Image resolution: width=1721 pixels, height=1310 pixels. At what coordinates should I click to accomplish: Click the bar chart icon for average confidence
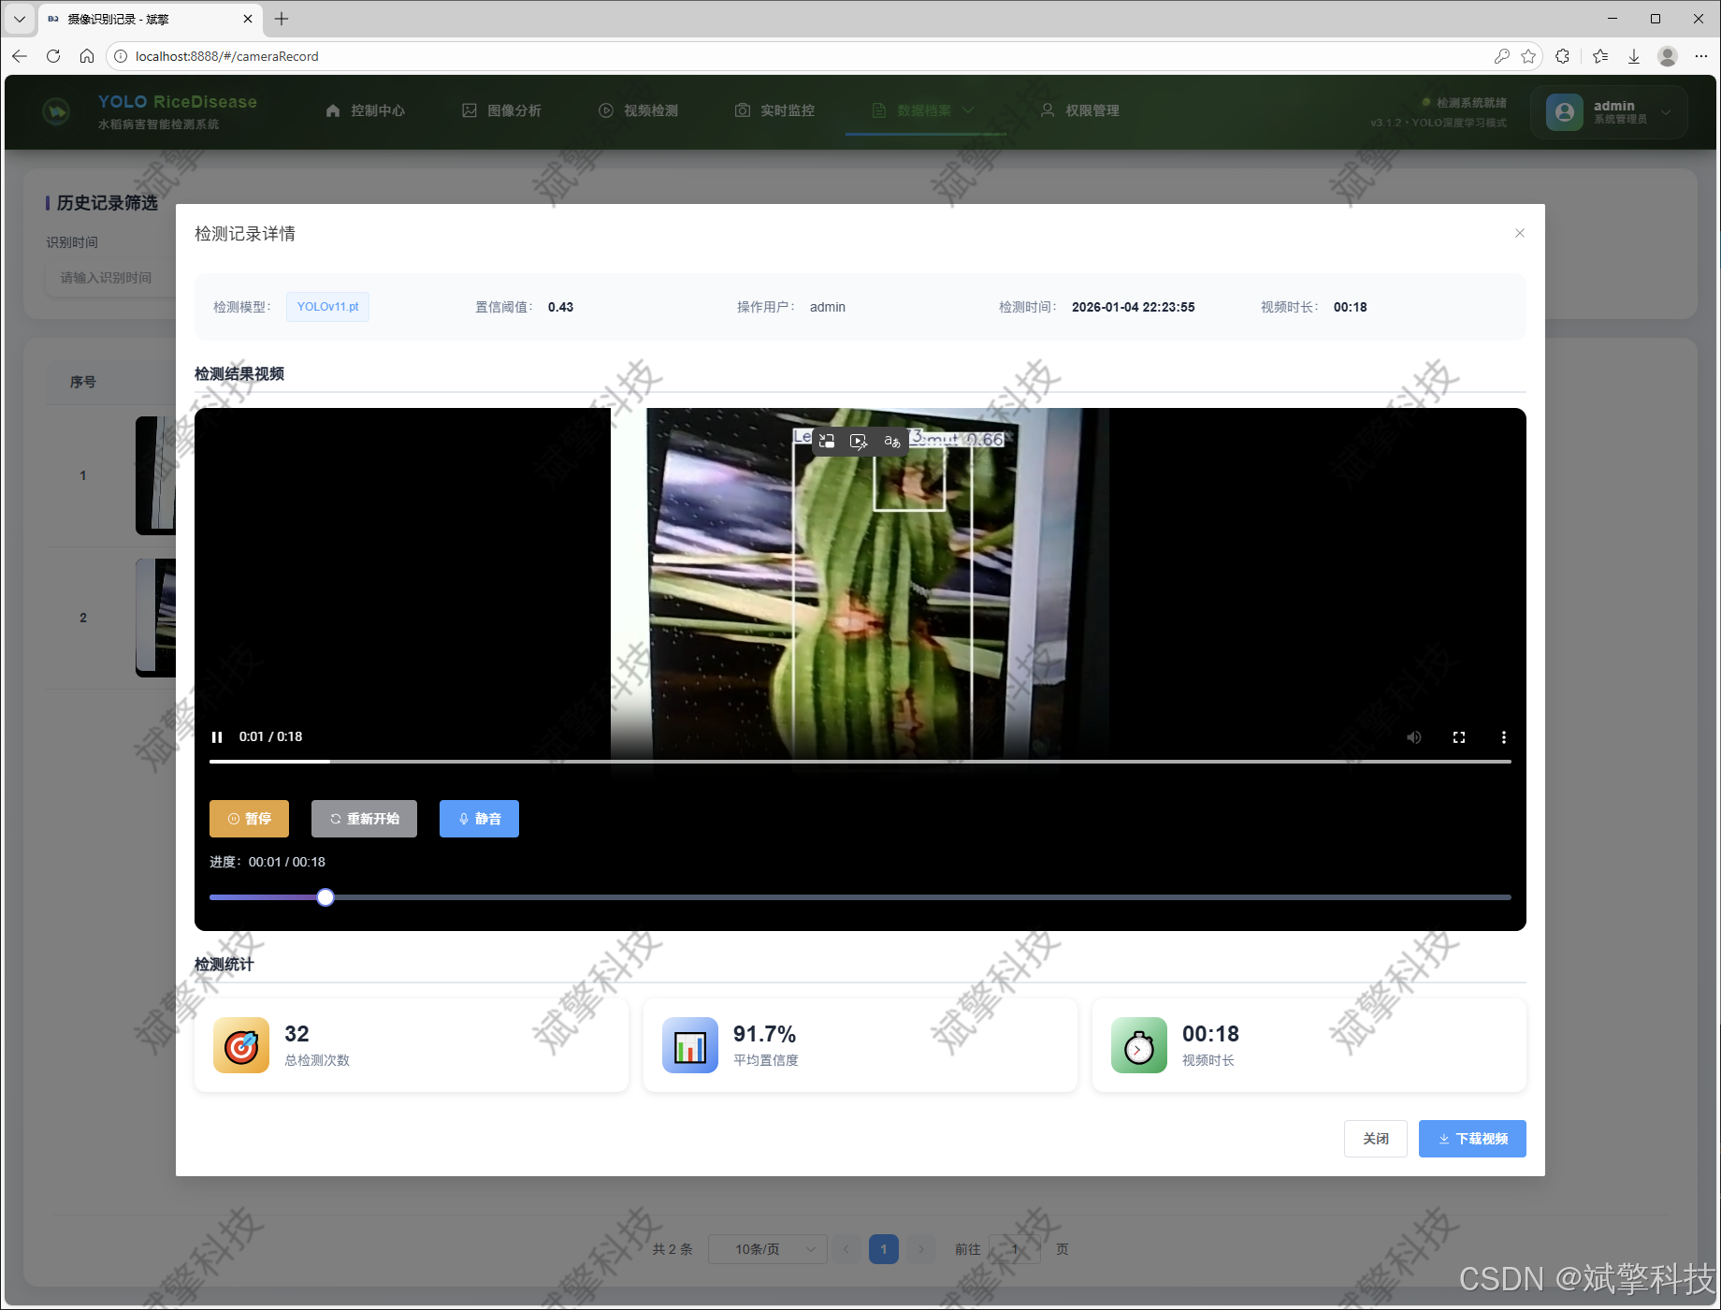click(690, 1045)
